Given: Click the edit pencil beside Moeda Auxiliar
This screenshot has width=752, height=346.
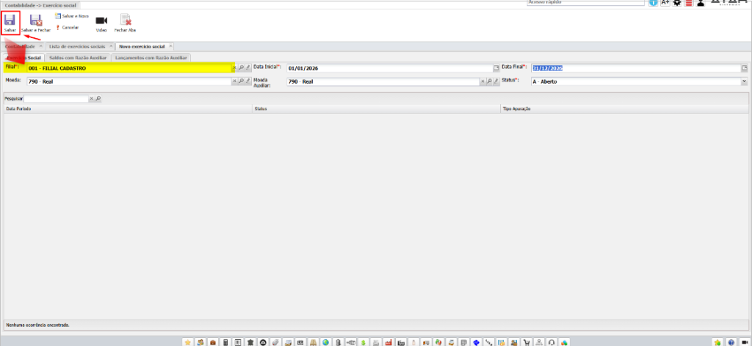Looking at the screenshot, I should [x=496, y=81].
